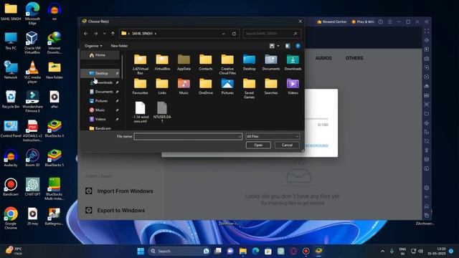459x258 pixels.
Task: Open the Creative Cloud Files folder
Action: (227, 64)
